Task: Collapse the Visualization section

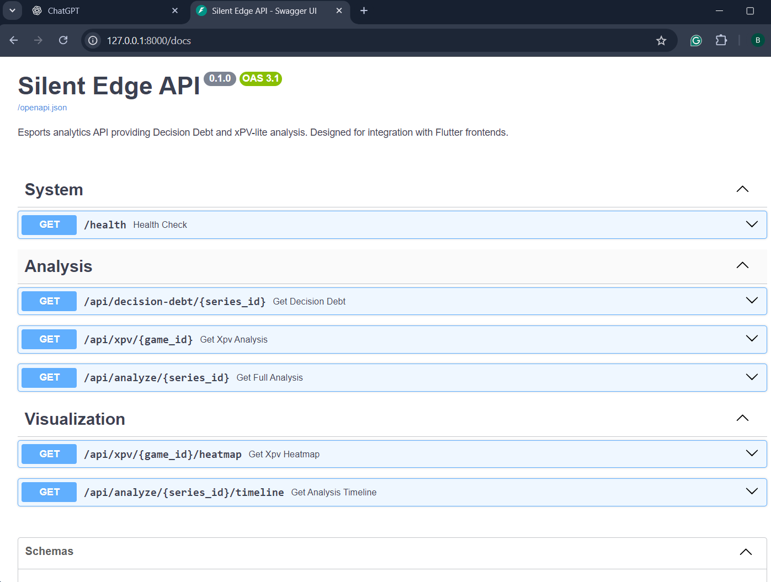Action: [742, 418]
